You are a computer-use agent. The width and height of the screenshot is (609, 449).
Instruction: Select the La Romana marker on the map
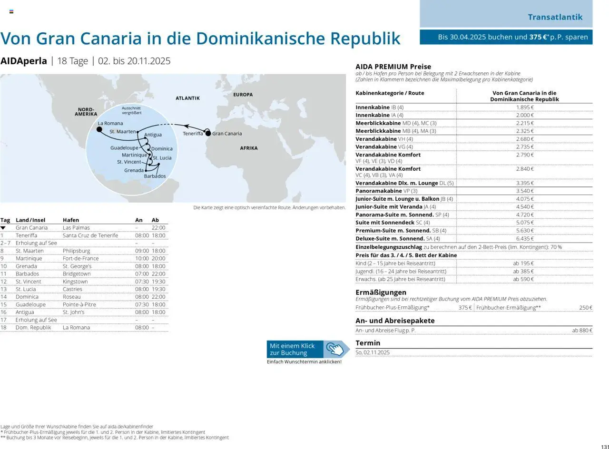99,129
